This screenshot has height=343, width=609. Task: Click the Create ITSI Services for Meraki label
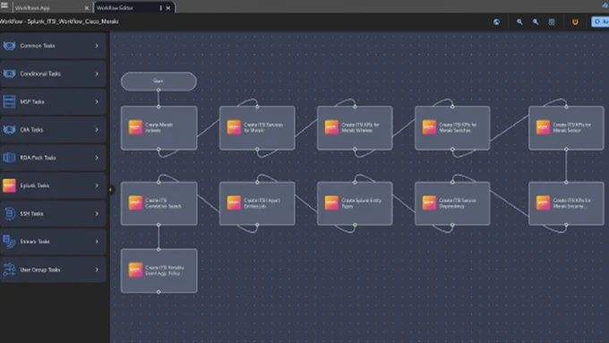[263, 127]
